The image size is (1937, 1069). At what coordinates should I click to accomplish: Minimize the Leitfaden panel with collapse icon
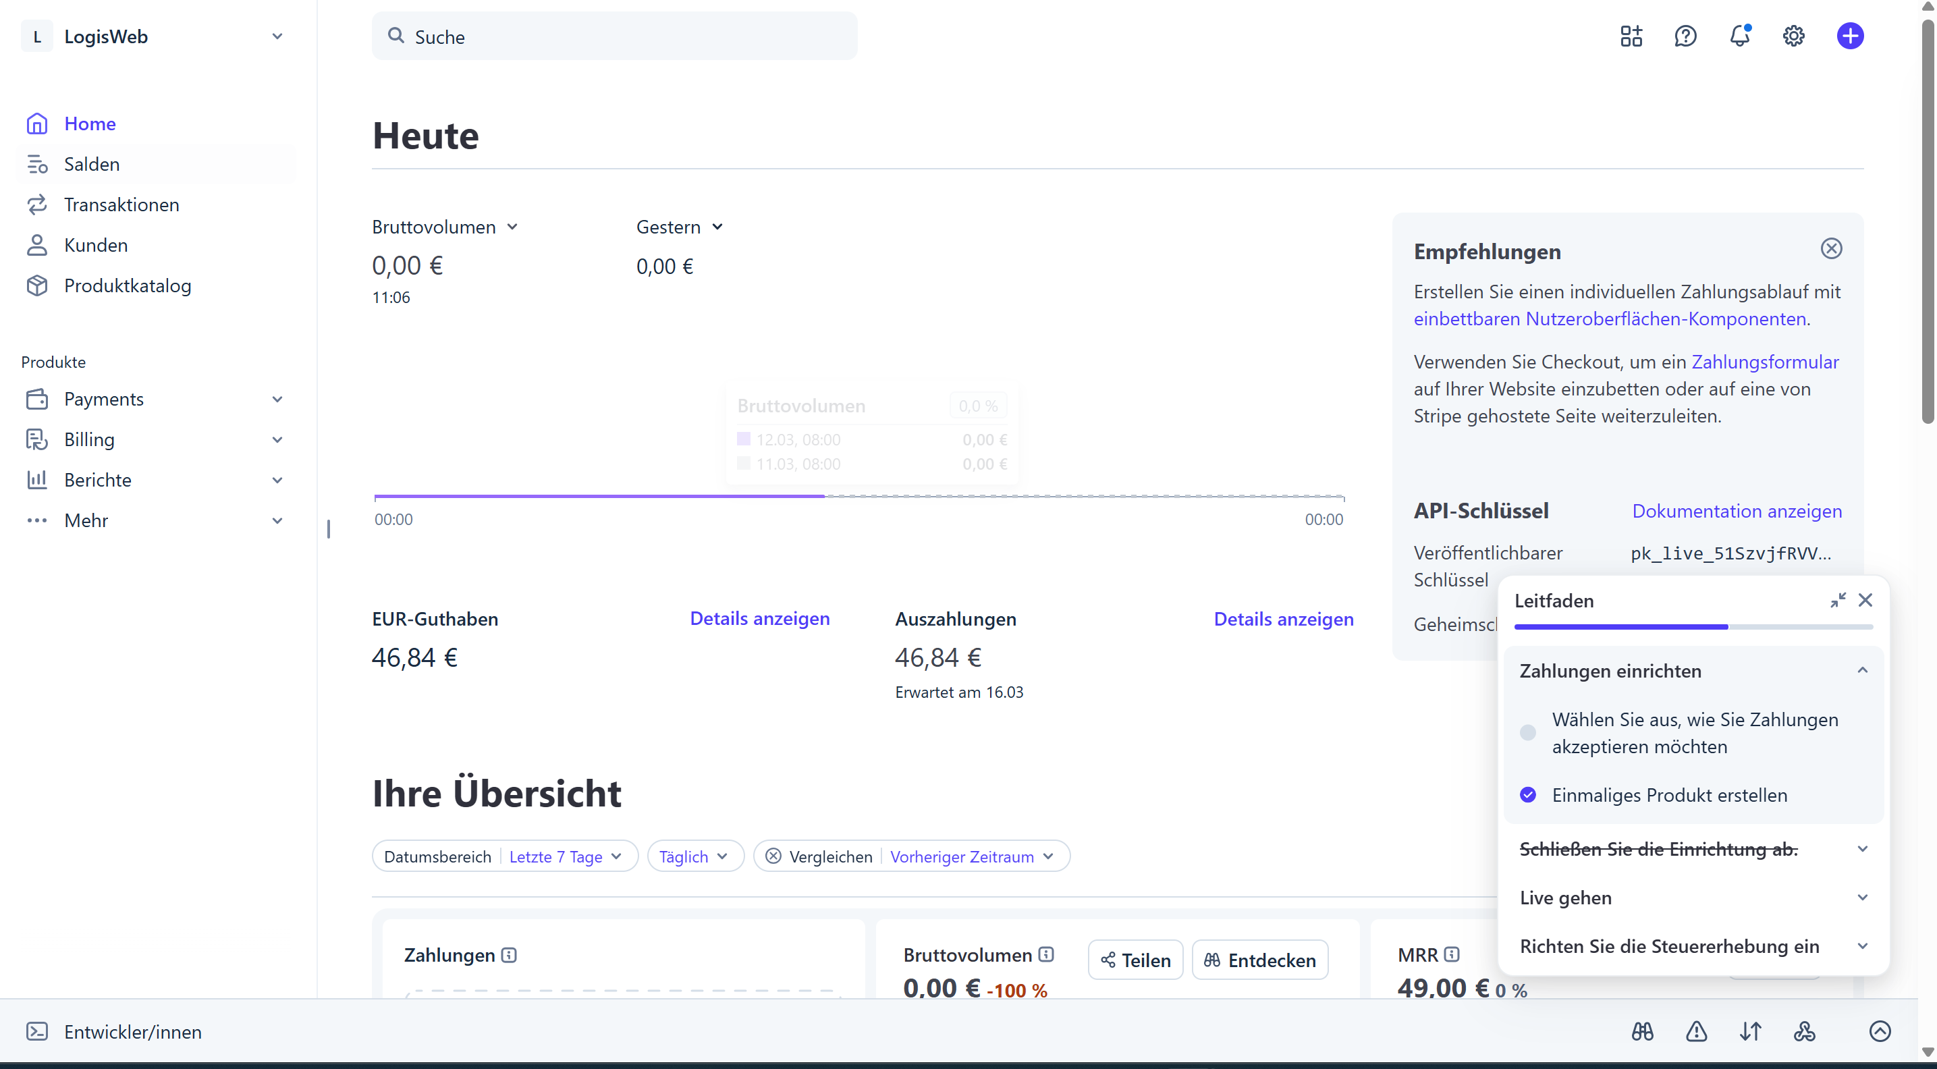[1838, 600]
